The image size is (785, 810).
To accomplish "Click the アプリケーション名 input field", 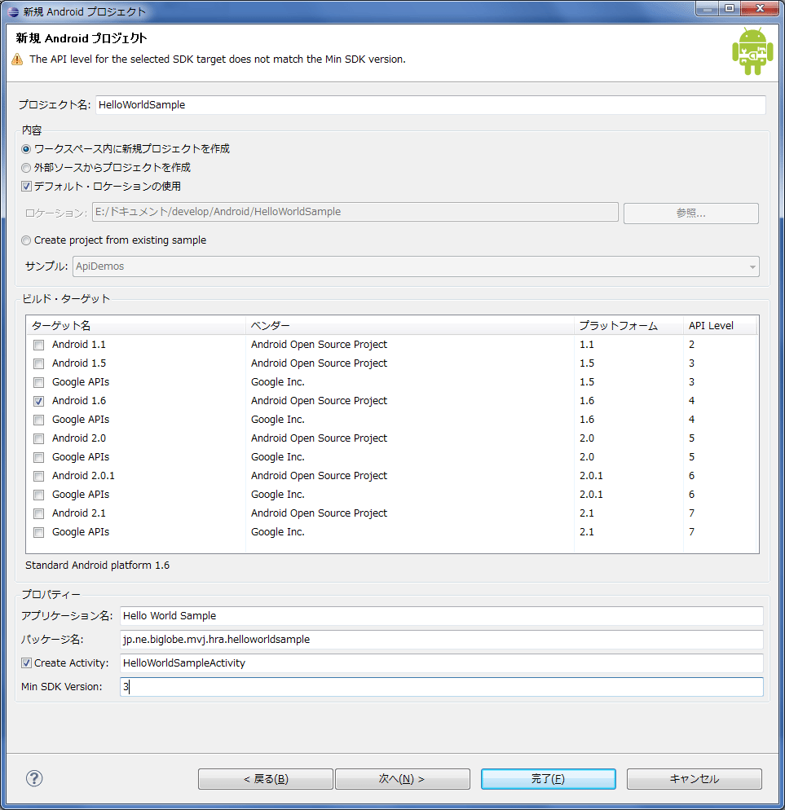I will click(x=441, y=616).
